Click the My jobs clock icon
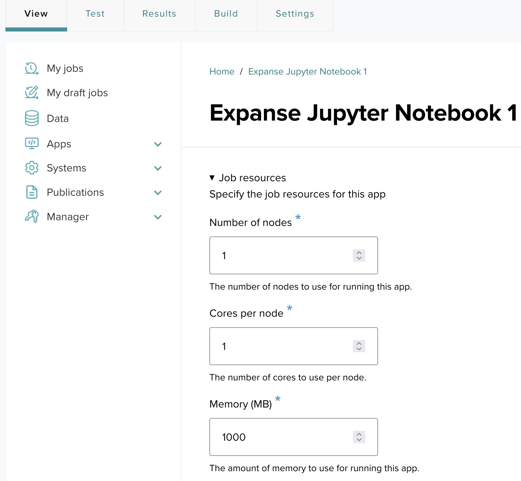Screen dimensions: 521x481 point(32,68)
